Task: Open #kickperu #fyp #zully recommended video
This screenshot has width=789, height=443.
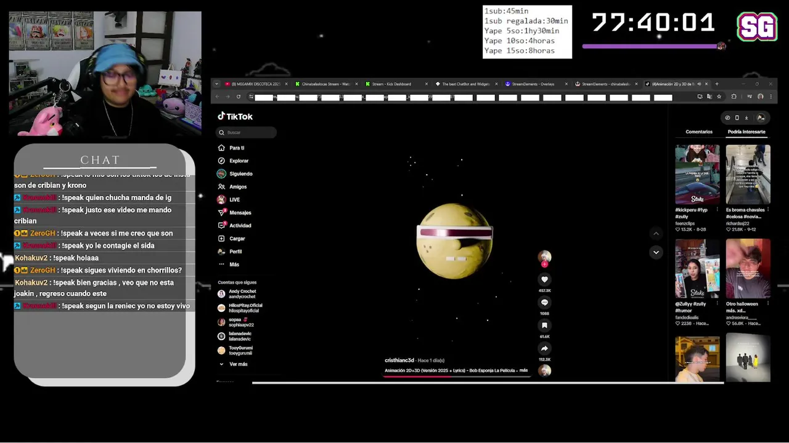Action: (x=697, y=175)
